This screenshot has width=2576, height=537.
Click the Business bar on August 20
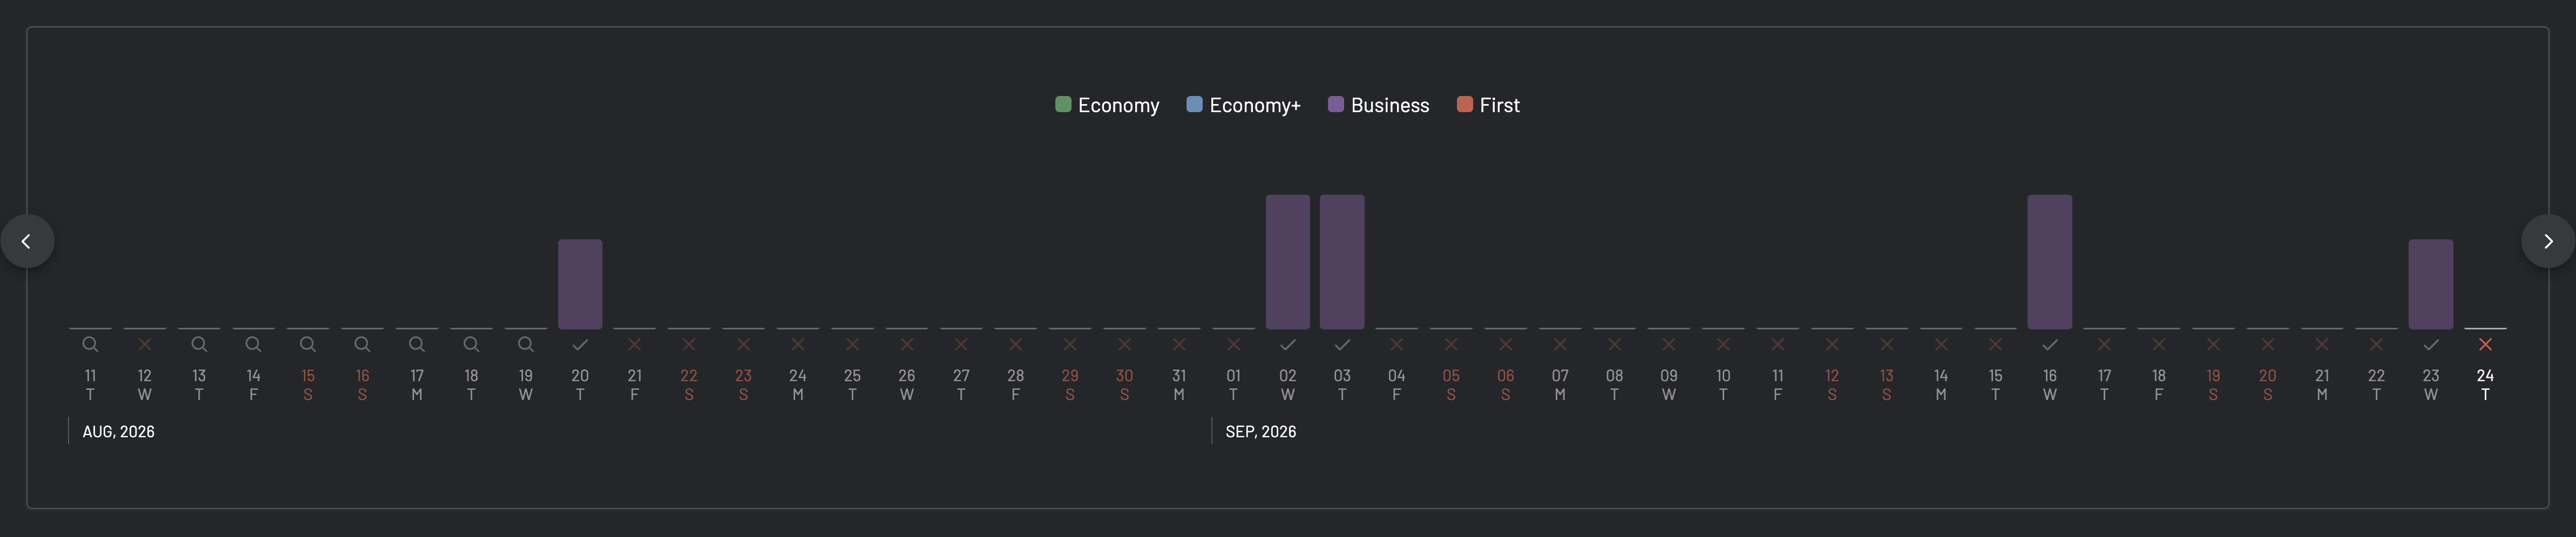580,285
